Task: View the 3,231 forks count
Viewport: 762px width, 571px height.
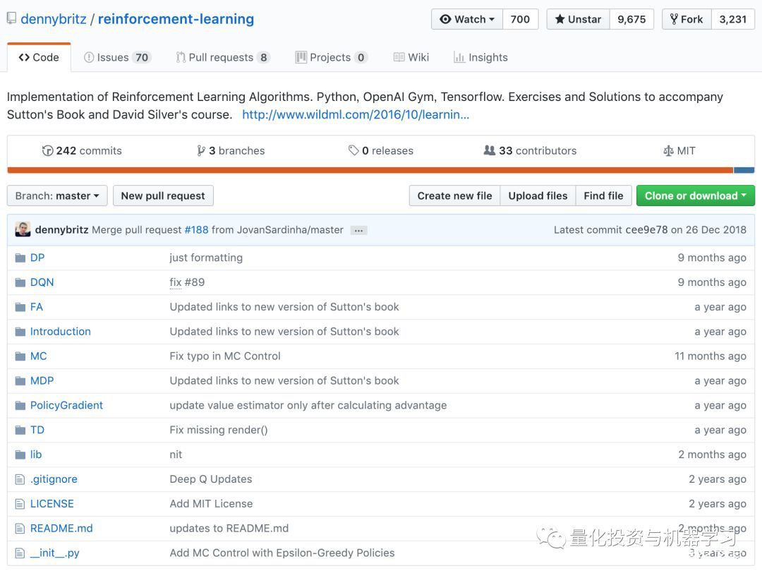Action: tap(733, 20)
